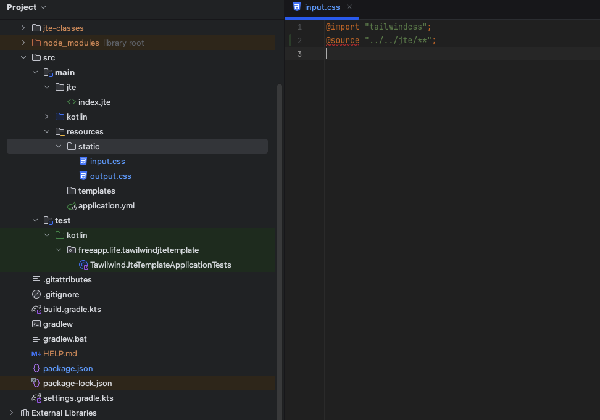Select output.css in project tree
Viewport: 600px width, 420px height.
(x=110, y=176)
